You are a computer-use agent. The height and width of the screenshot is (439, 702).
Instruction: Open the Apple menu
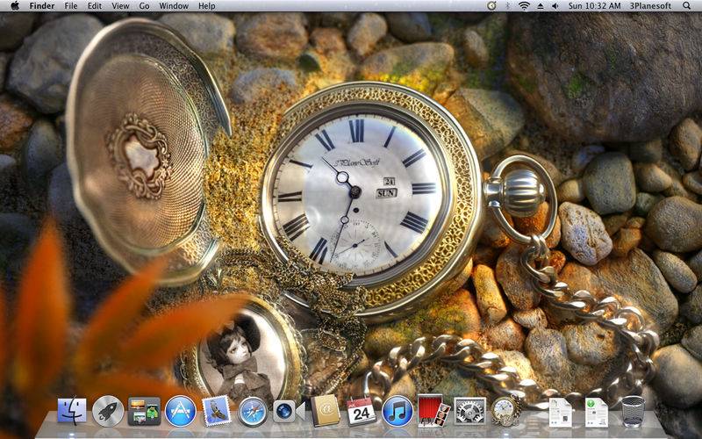pos(14,6)
